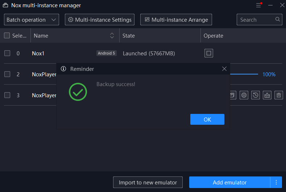Toggle the Select all checkbox in the header
The height and width of the screenshot is (192, 286).
pos(7,35)
